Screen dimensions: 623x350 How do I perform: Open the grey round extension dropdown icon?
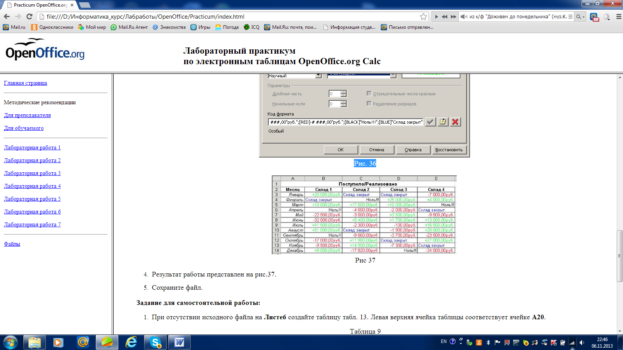[606, 17]
